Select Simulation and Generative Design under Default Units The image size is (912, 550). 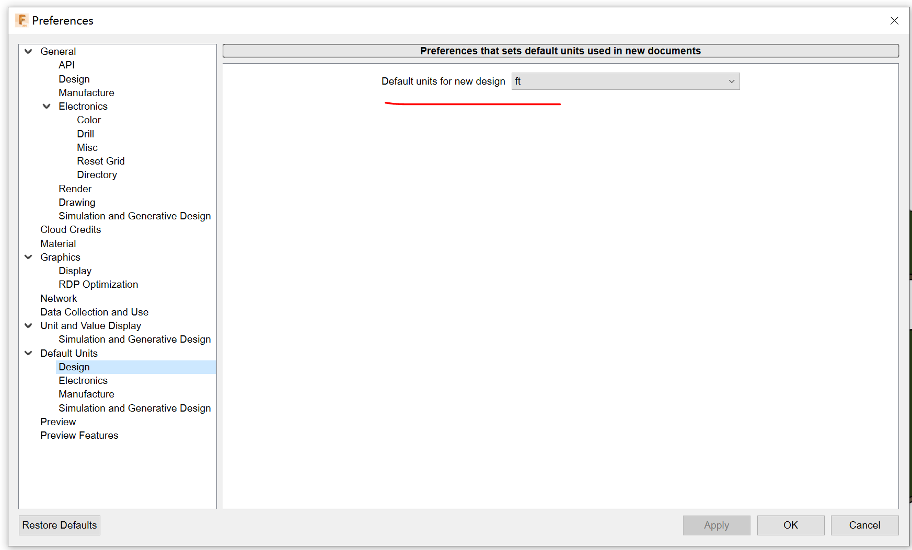135,408
